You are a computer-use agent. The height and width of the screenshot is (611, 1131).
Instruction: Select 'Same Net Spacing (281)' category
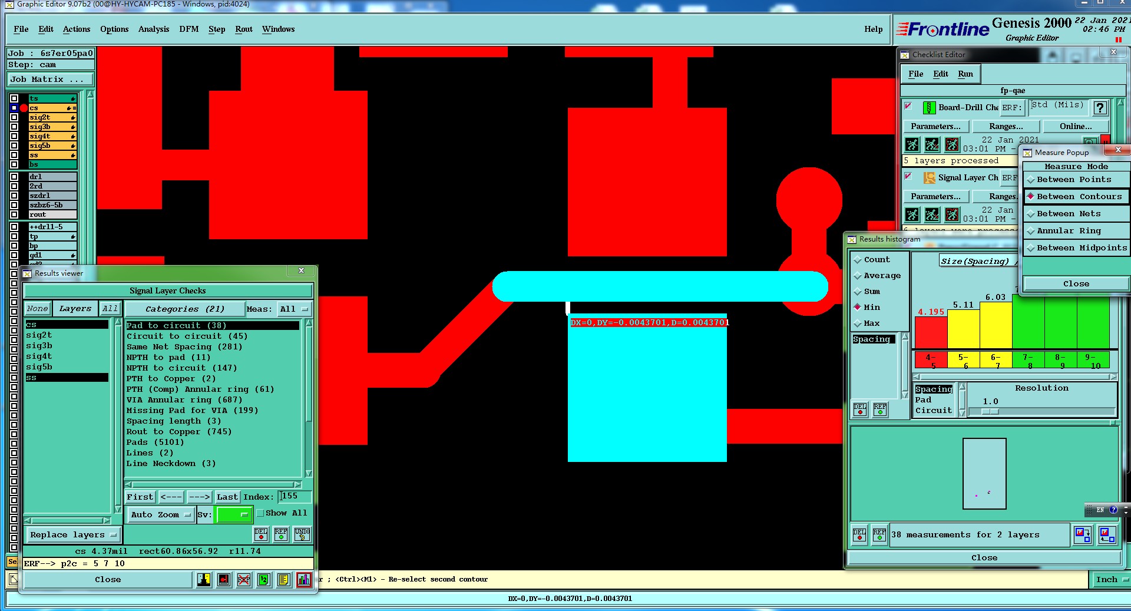coord(184,347)
